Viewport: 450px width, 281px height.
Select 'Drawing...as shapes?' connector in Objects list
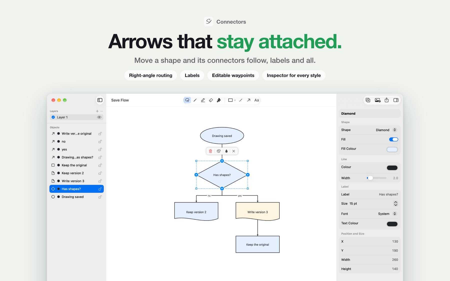tap(76, 157)
